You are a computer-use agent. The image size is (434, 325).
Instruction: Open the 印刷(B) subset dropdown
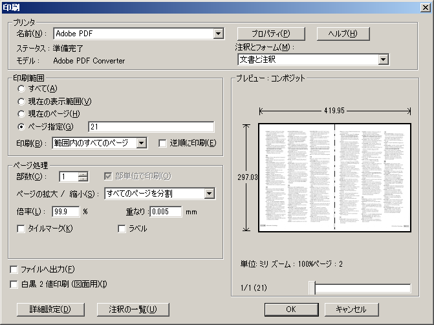tap(142, 143)
